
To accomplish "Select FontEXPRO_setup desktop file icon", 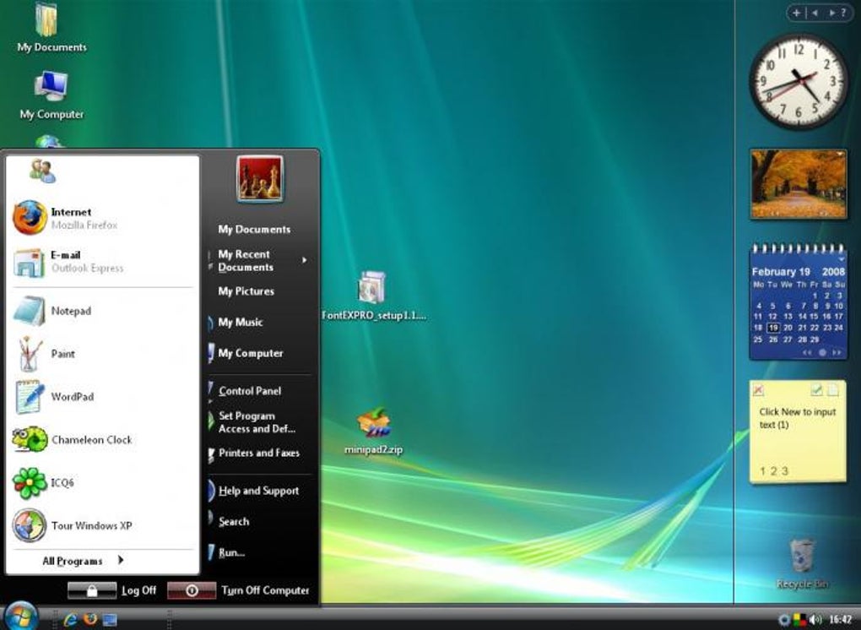I will (373, 296).
